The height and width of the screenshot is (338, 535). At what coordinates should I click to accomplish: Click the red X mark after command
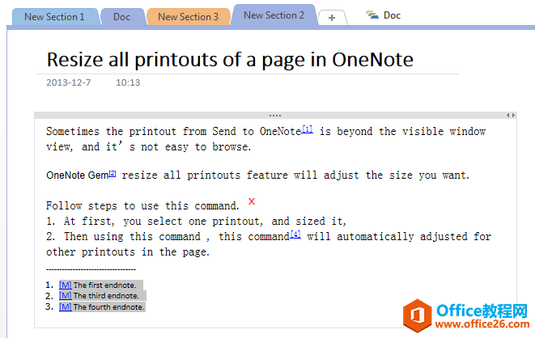point(252,201)
